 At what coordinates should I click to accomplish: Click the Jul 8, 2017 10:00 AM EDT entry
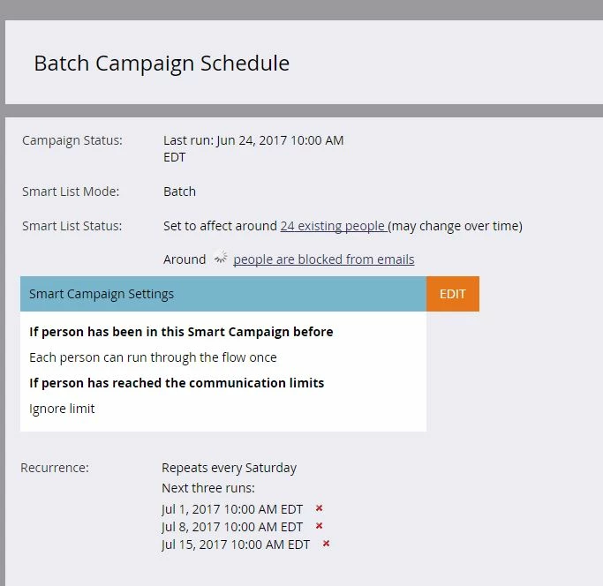(x=232, y=527)
